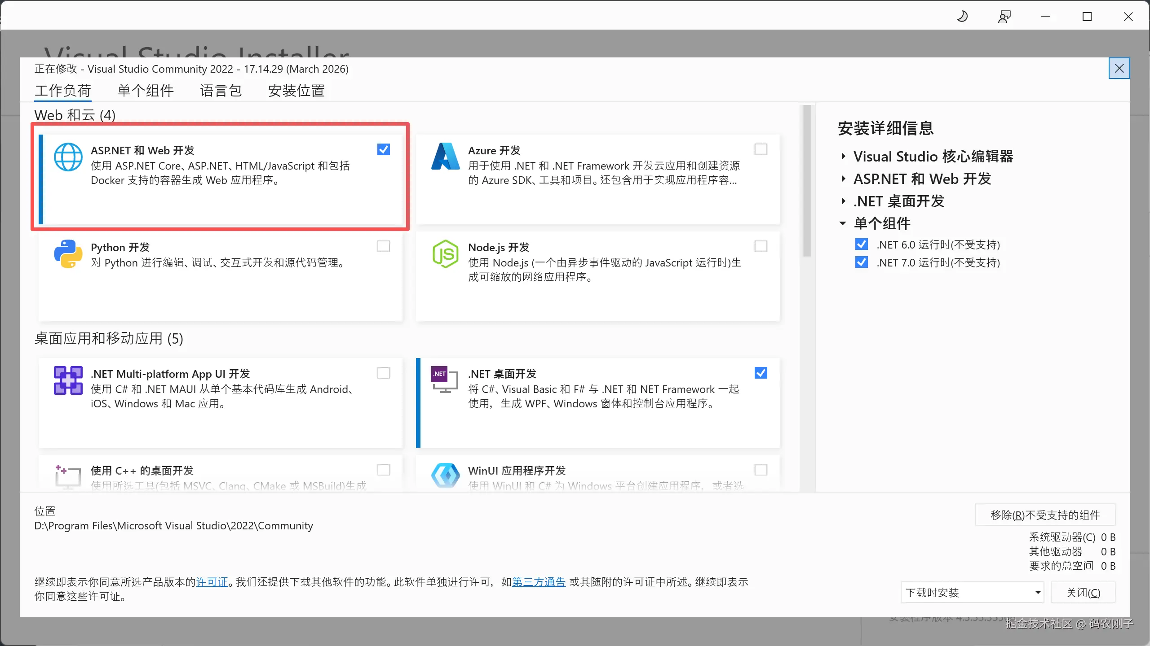Expand Visual Studio 核心编辑器 details
1150x646 pixels.
[843, 157]
